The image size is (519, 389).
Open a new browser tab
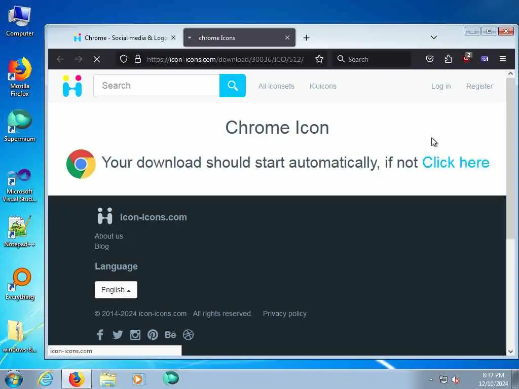click(306, 37)
